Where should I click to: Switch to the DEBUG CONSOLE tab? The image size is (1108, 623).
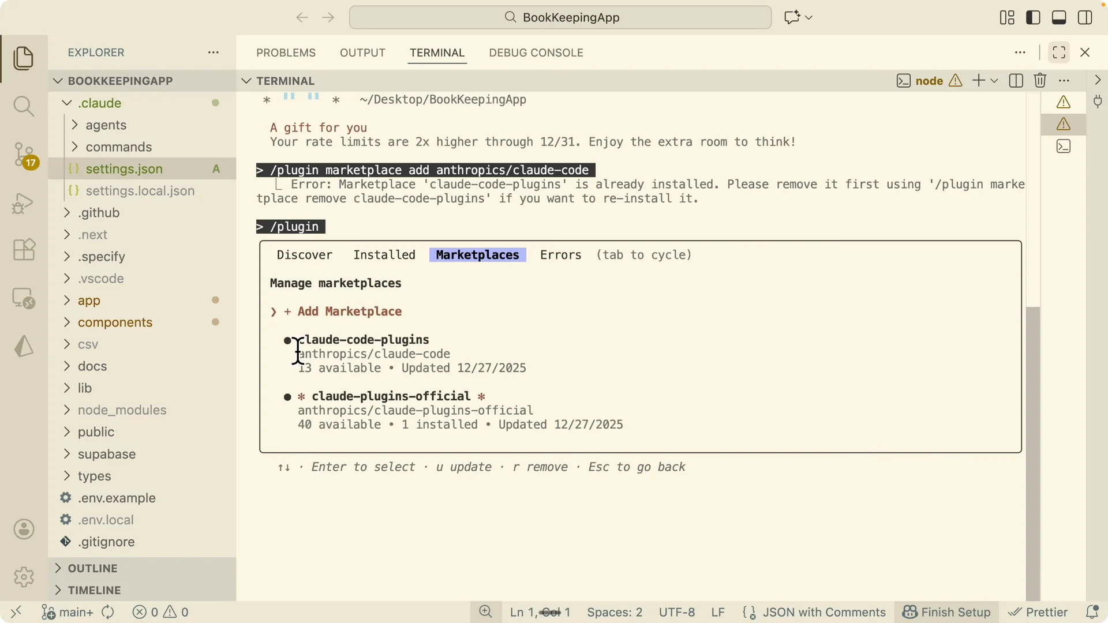pos(536,52)
